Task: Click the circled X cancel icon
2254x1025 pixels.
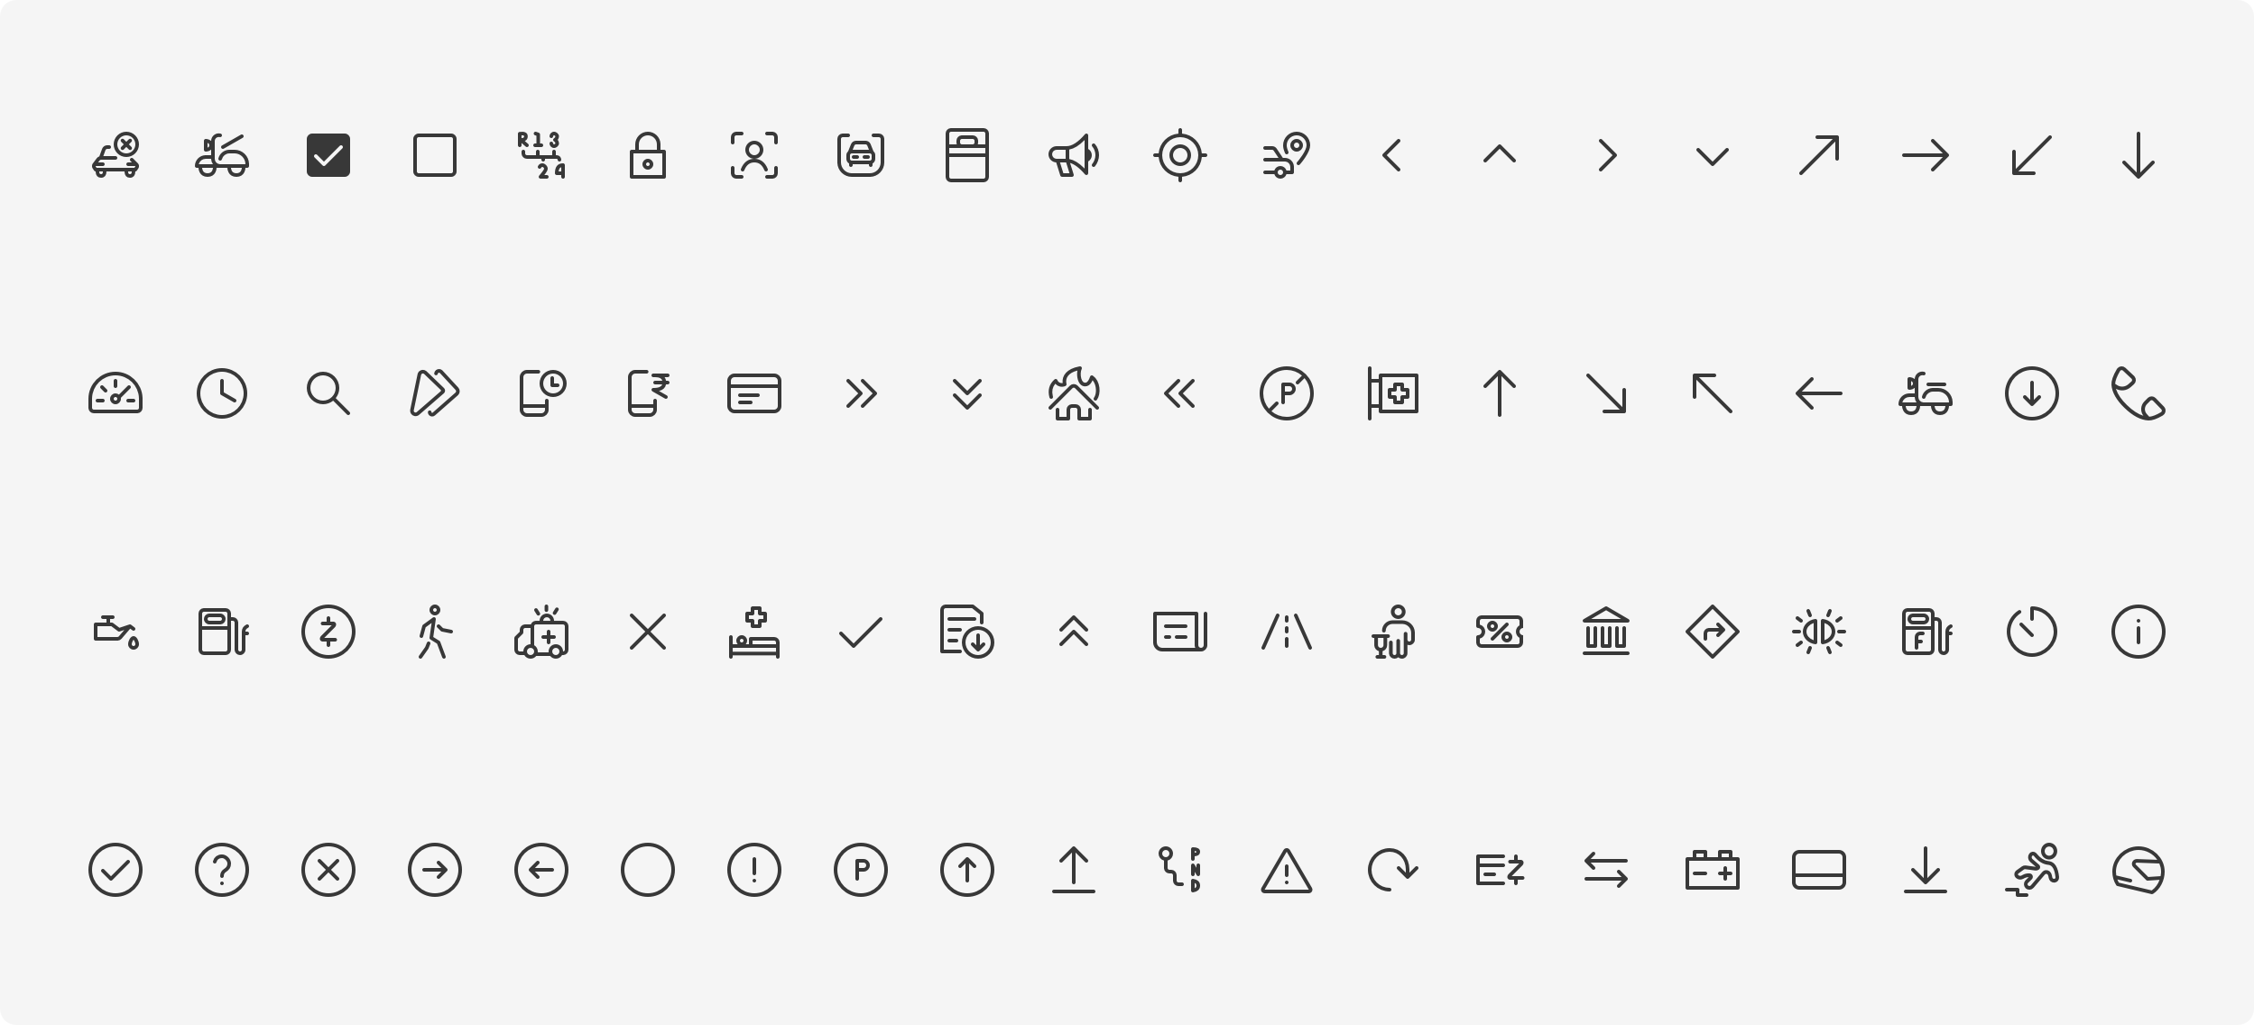Action: [x=328, y=870]
